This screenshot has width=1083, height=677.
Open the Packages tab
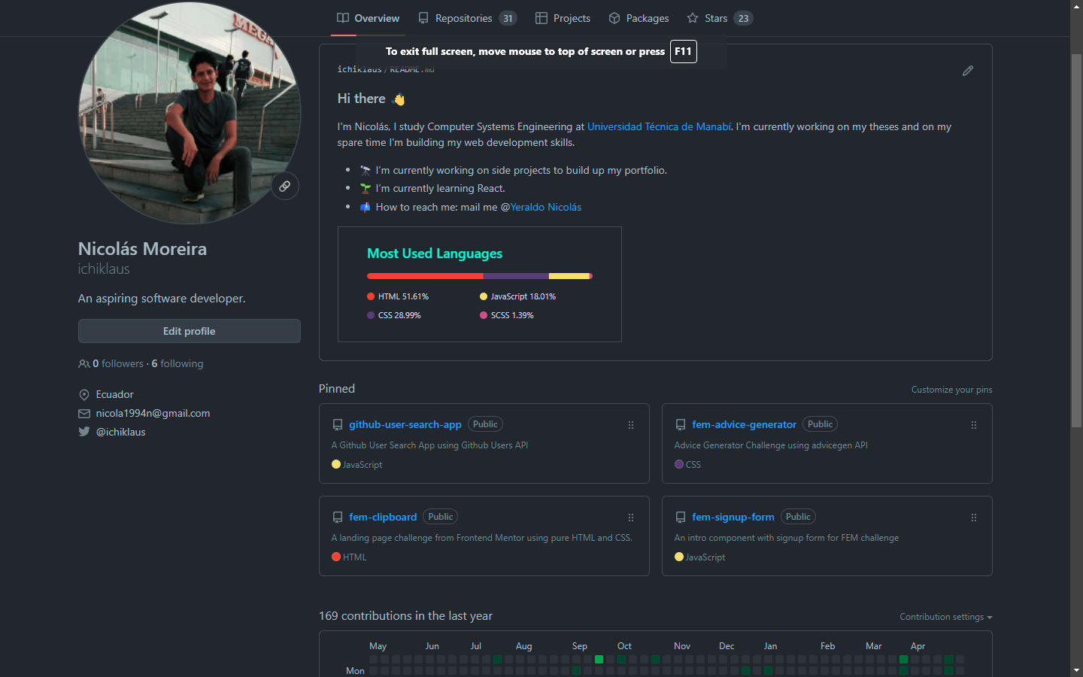point(639,18)
